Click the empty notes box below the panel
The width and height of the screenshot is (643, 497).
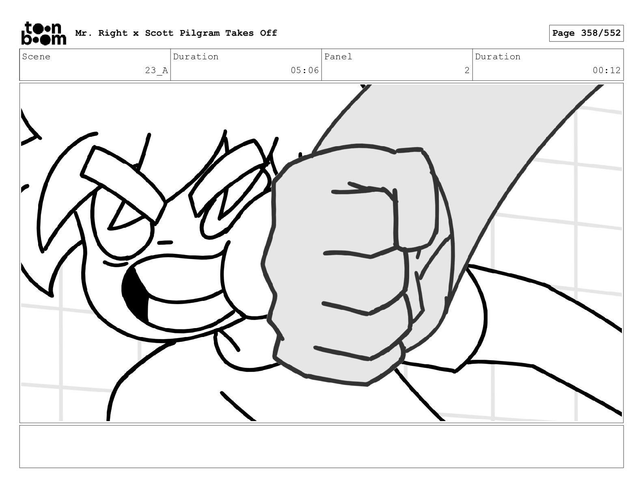point(321,447)
